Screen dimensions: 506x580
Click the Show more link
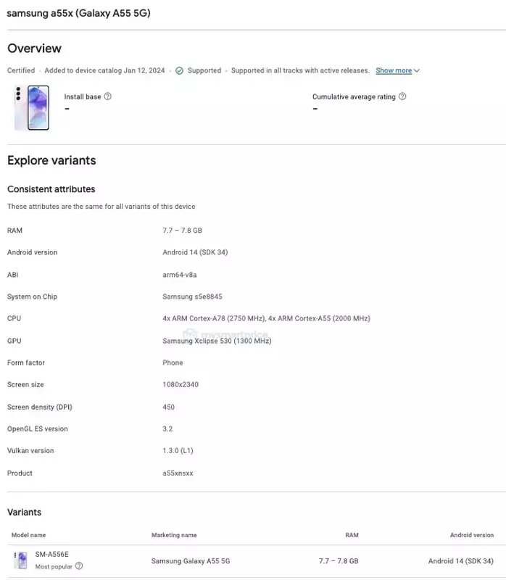tap(394, 71)
